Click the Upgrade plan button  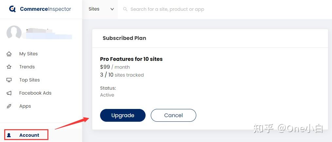tap(123, 115)
